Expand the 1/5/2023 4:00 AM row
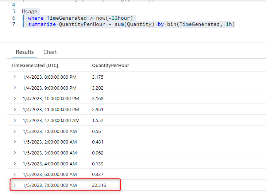Image resolution: width=266 pixels, height=196 pixels. point(15,164)
